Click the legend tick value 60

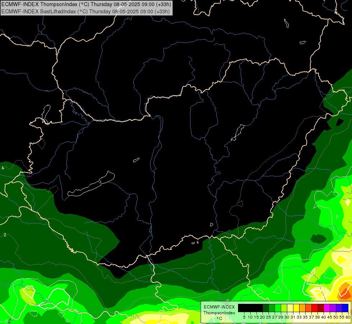pyautogui.click(x=348, y=317)
